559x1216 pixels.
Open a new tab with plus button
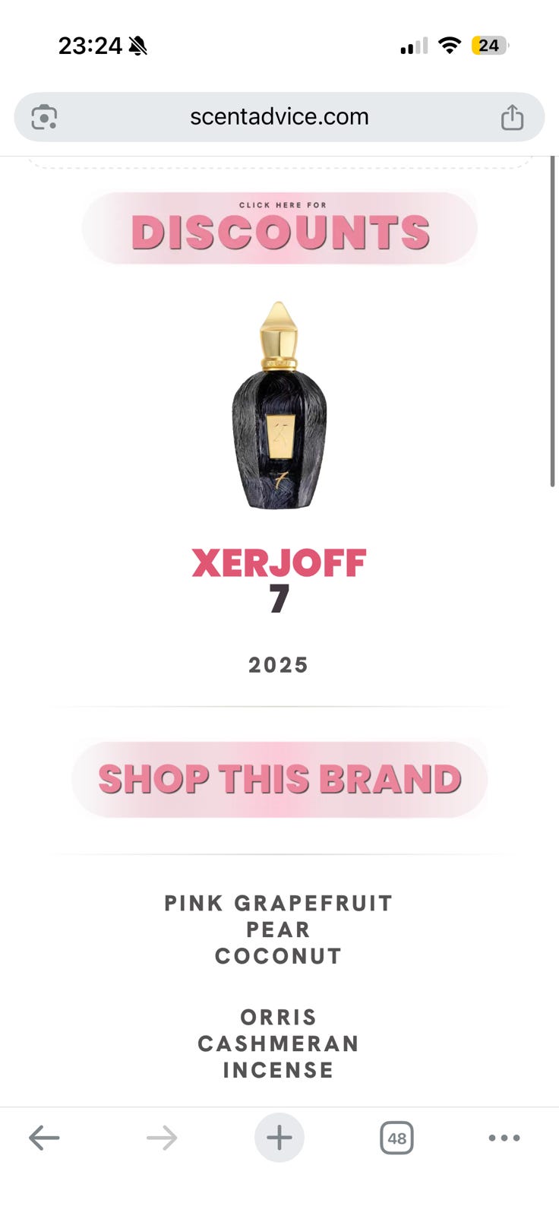(x=279, y=1138)
